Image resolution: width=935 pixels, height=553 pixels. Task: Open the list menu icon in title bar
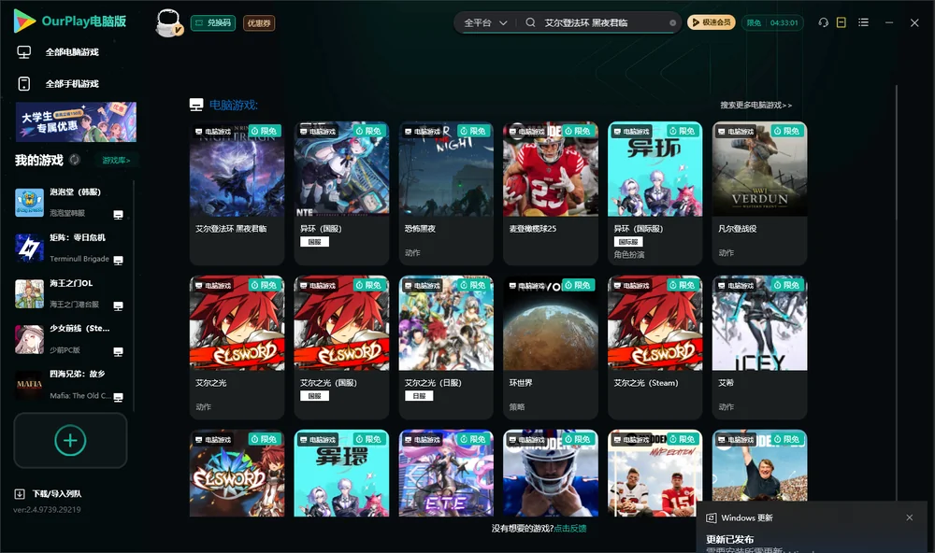[863, 22]
